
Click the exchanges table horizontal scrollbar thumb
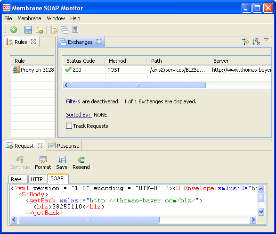(x=138, y=85)
